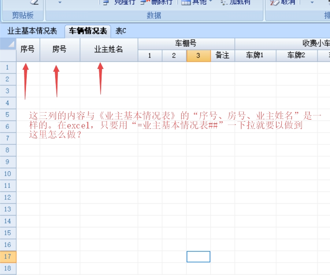Click the 取消 cancel icon

[274, 2]
